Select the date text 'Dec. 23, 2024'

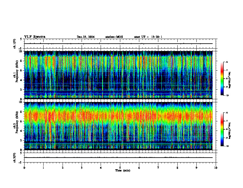86,37
